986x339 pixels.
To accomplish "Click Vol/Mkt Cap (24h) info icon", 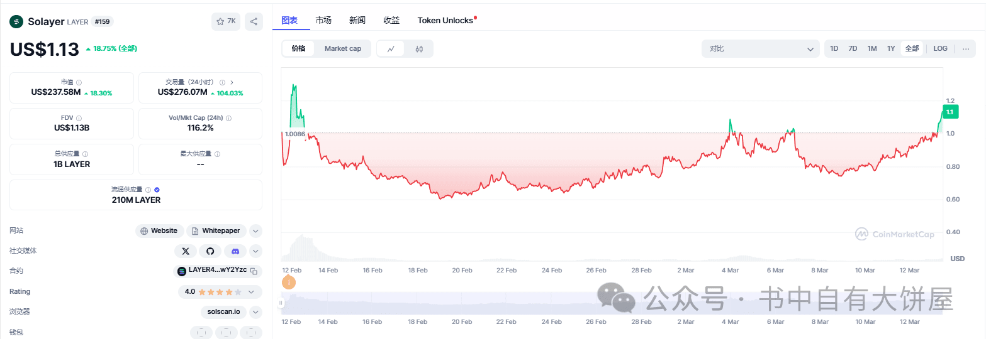I will click(228, 118).
